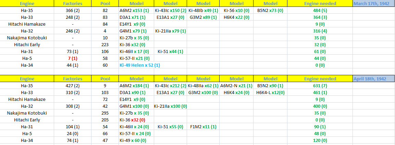Click the 'D3A1 x71 (1)' cell
The image size is (395, 145).
tap(136, 17)
